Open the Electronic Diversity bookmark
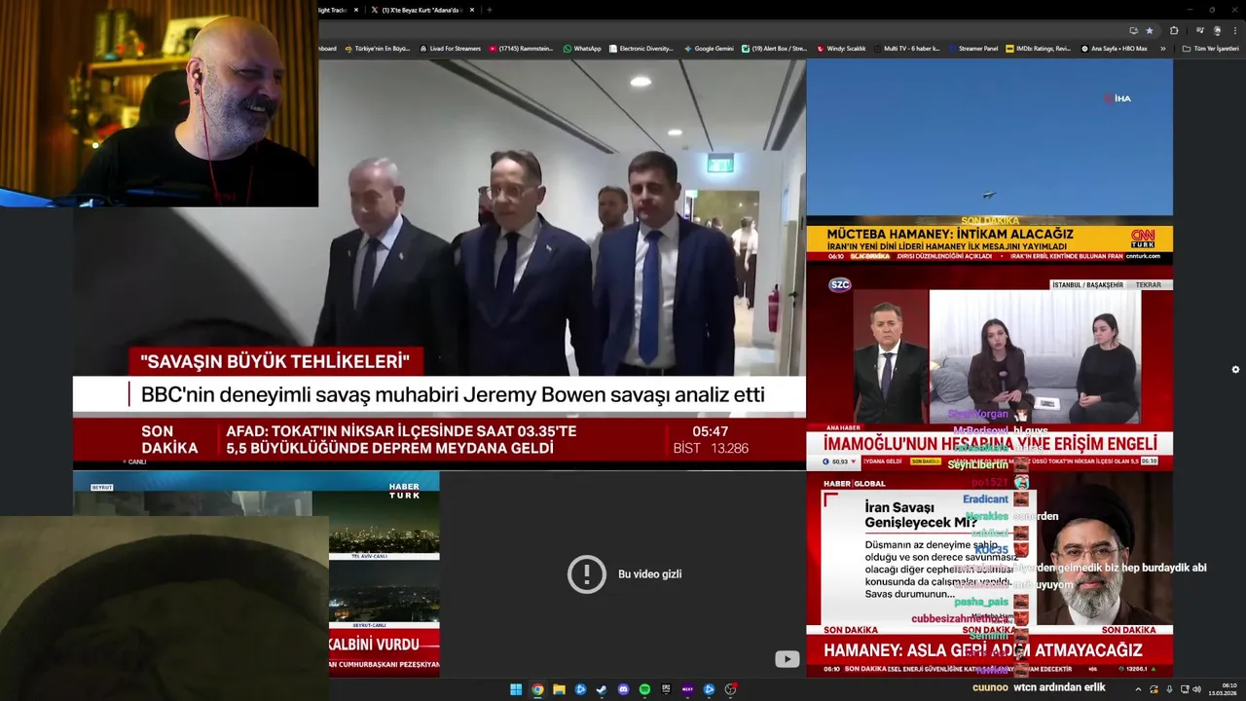 click(x=641, y=48)
